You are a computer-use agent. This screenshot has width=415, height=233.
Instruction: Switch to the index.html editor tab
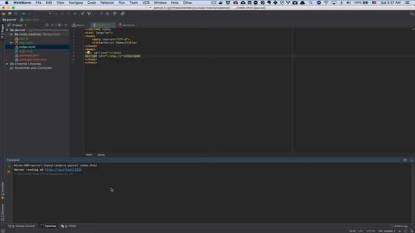(103, 25)
